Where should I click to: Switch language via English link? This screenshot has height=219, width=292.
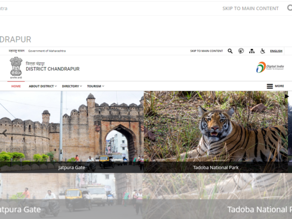(276, 51)
